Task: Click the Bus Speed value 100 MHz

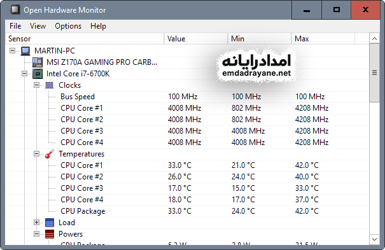Action: click(x=183, y=97)
